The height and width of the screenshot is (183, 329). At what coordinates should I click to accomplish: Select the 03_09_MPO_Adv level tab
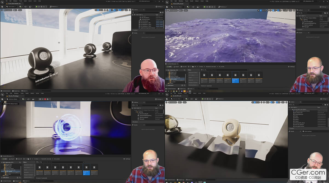[177, 96]
